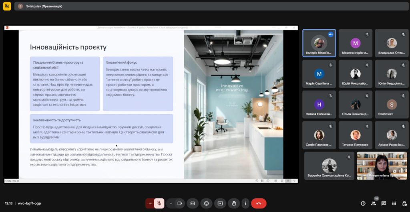Click Валерія participant tile
Viewport: 410px width, 212px height.
click(x=319, y=43)
